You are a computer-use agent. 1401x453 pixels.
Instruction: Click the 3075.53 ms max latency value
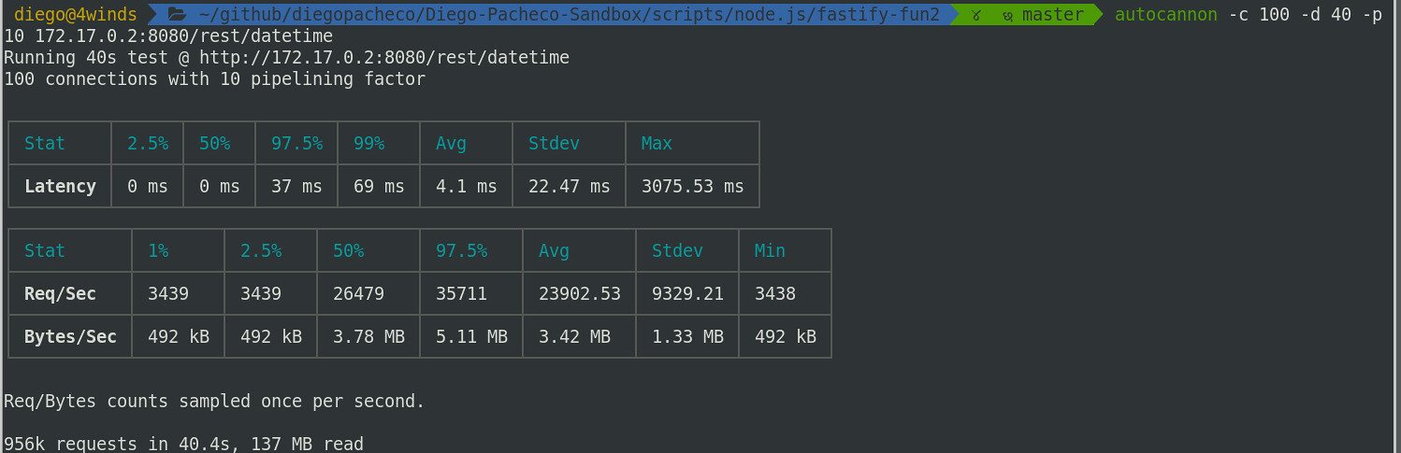(692, 187)
